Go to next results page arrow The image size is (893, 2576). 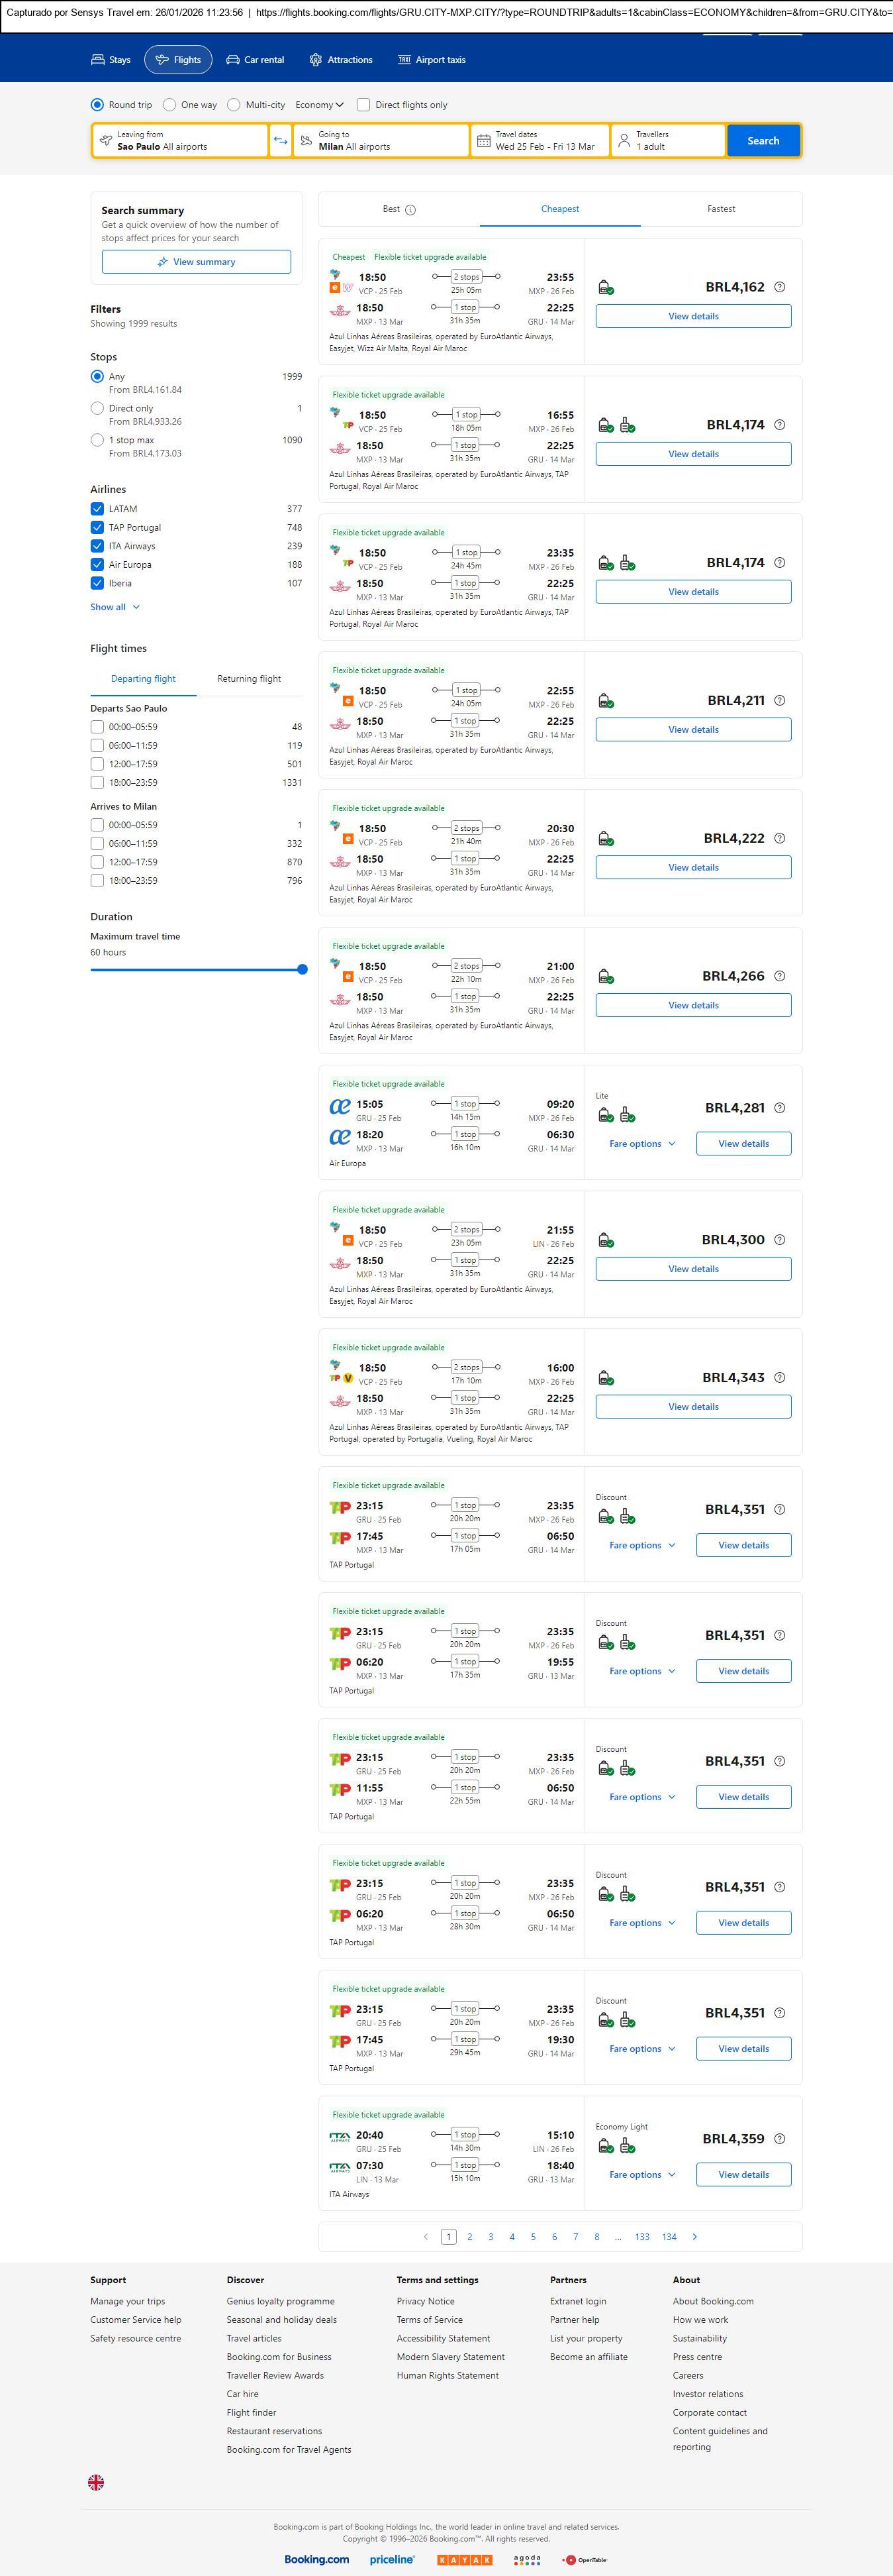(695, 2236)
